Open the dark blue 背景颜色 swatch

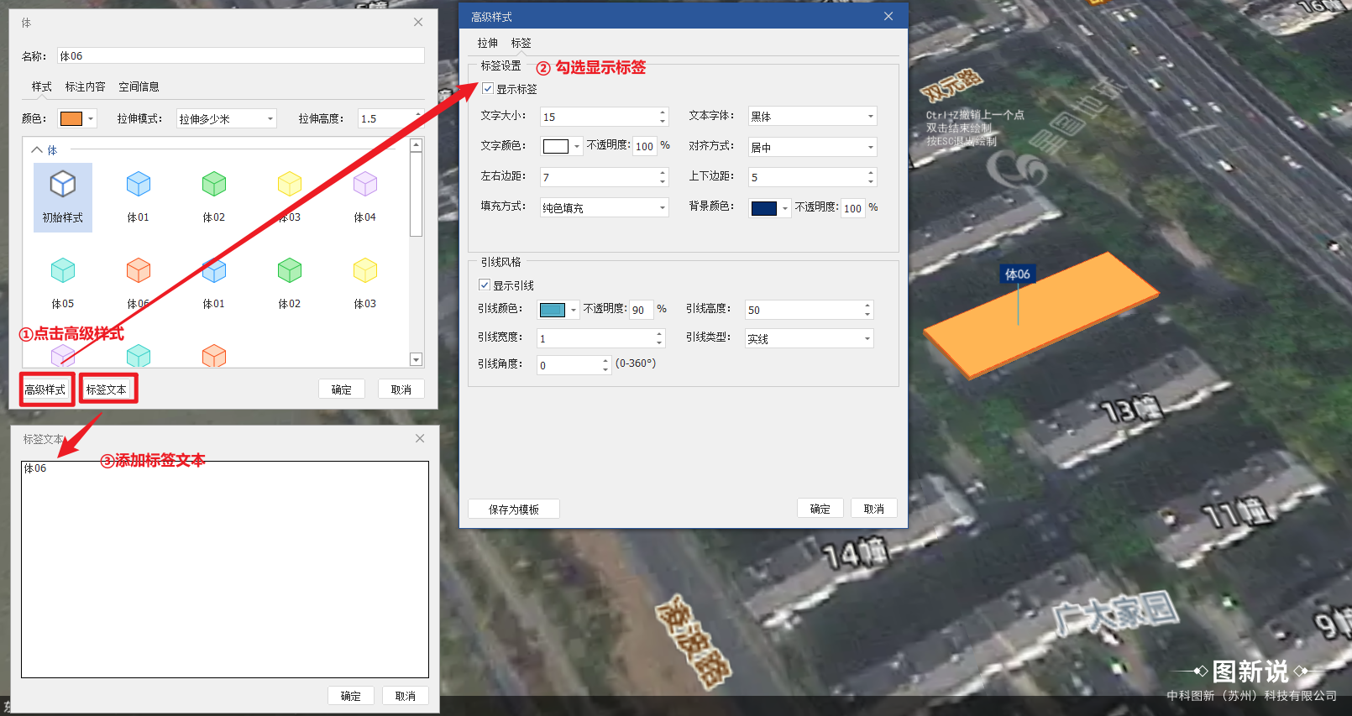764,208
